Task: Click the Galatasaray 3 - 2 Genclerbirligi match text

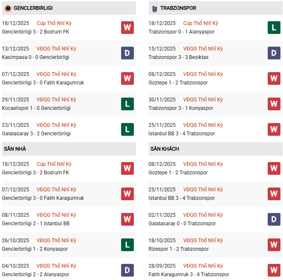Action: click(x=36, y=134)
